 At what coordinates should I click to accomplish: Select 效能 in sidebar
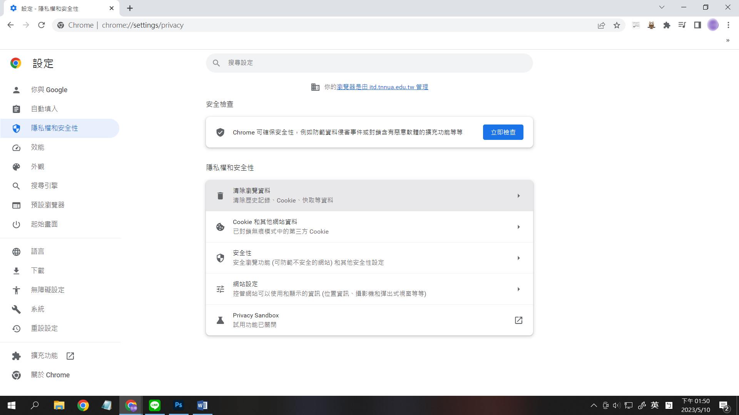click(x=60, y=148)
